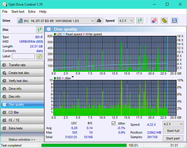
Task: Click the BIS total 55168 value
Action: (x=88, y=137)
